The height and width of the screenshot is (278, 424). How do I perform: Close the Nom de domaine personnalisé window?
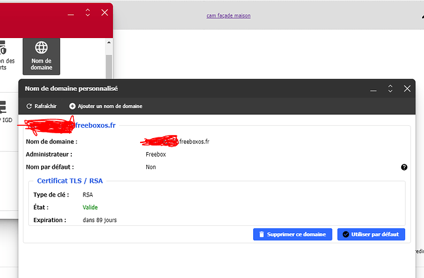click(407, 88)
